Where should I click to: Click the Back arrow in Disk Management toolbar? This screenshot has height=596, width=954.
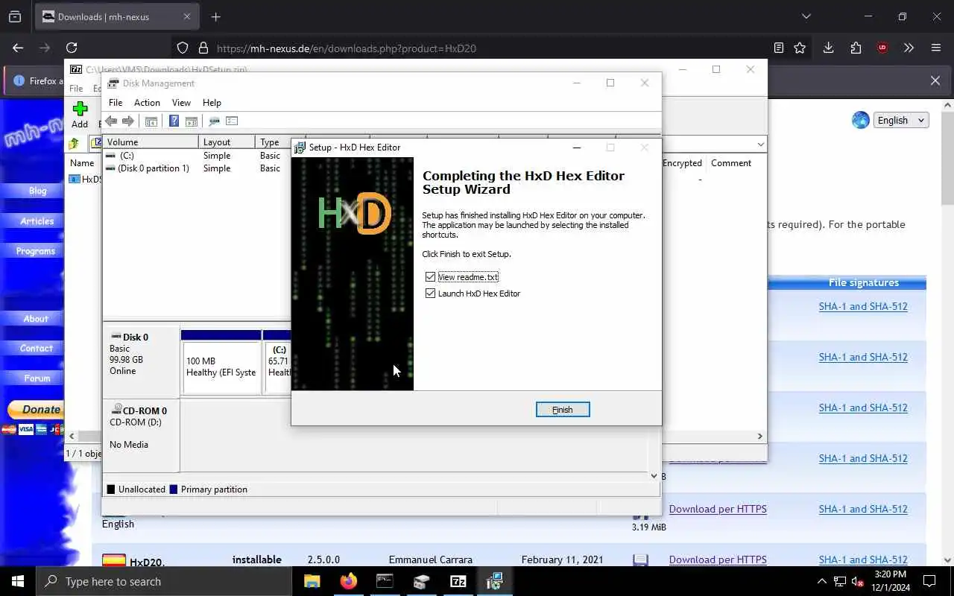(x=111, y=121)
